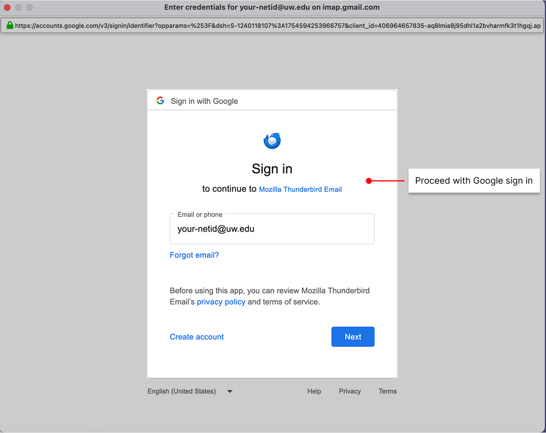Screen dimensions: 546x433
Task: Open Mozilla Thunderbird Email link
Action: [300, 189]
